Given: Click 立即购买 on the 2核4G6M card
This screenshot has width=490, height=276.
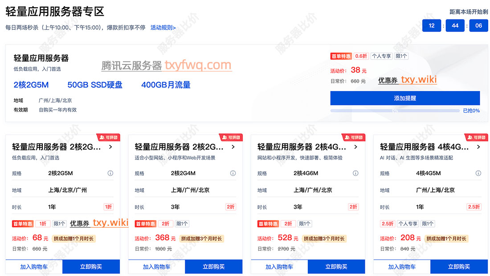Looking at the screenshot, I should 336,267.
